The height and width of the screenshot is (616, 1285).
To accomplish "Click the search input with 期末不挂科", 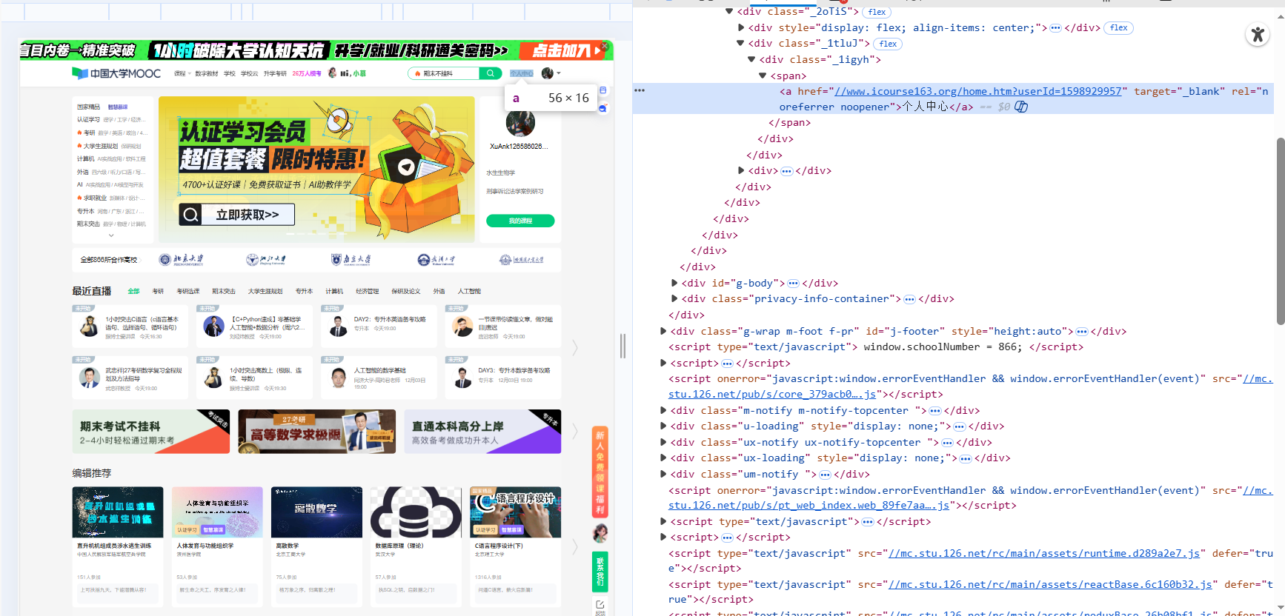I will (x=445, y=73).
